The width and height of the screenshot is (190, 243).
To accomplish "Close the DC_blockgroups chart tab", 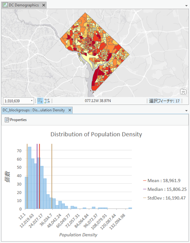I will pyautogui.click(x=70, y=110).
